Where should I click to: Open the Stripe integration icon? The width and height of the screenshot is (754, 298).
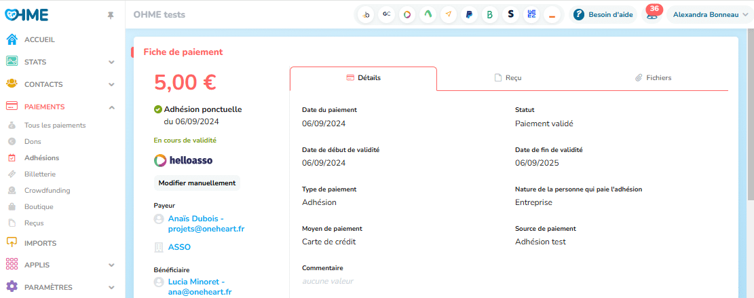click(510, 14)
